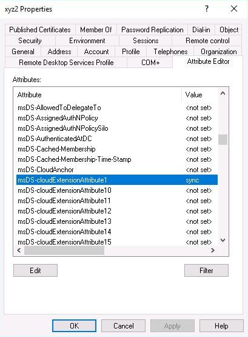The width and height of the screenshot is (248, 337).
Task: Click the scroll down arrow in attribute list
Action: [223, 240]
